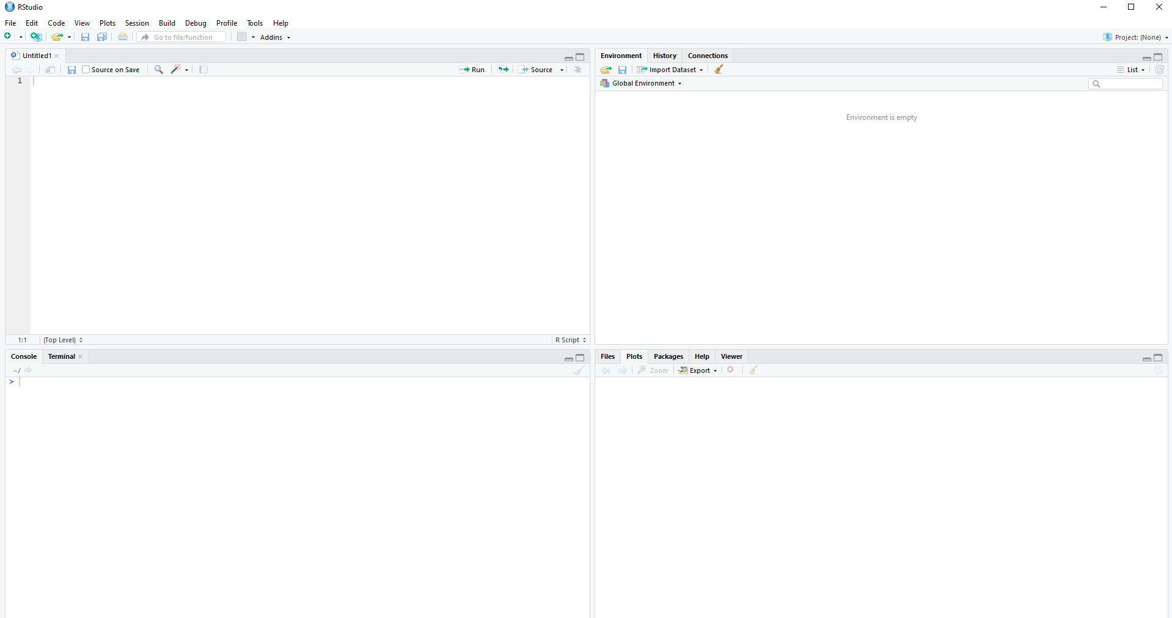Re-run the previous code region icon
Image resolution: width=1172 pixels, height=618 pixels.
click(x=504, y=70)
